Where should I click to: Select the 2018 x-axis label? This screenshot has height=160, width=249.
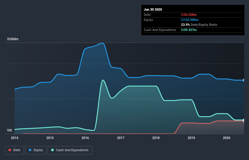coord(156,138)
